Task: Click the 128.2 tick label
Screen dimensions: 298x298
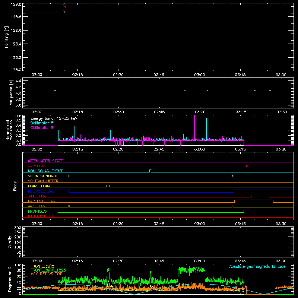Action: point(16,58)
